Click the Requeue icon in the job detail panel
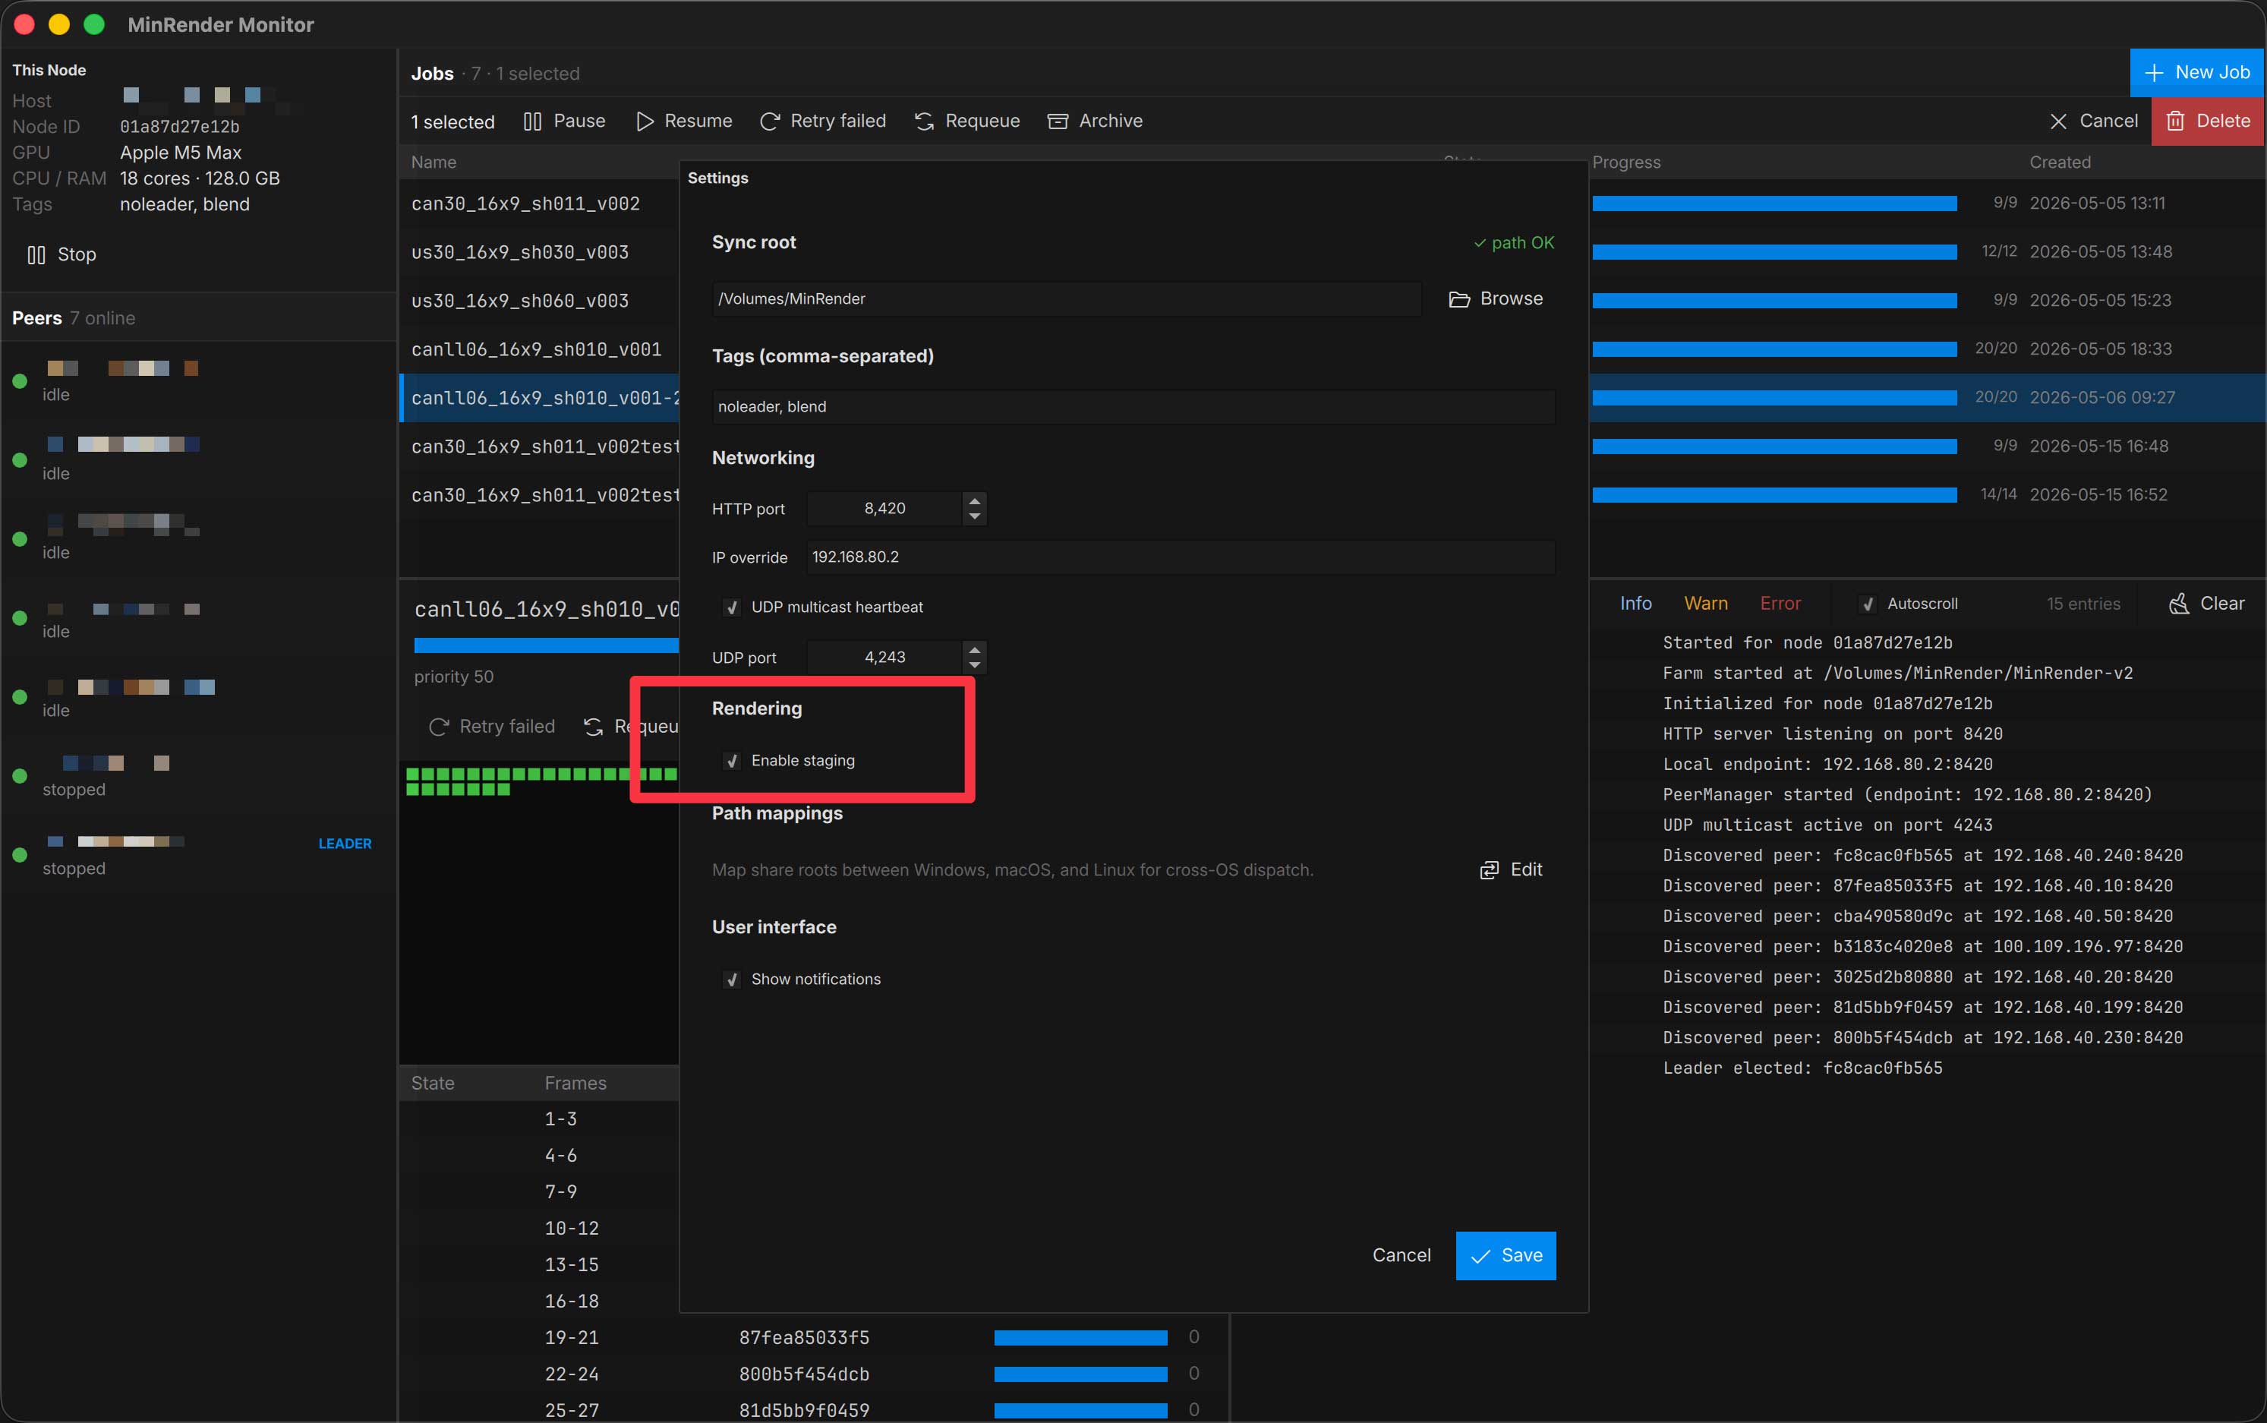This screenshot has width=2267, height=1423. click(593, 727)
